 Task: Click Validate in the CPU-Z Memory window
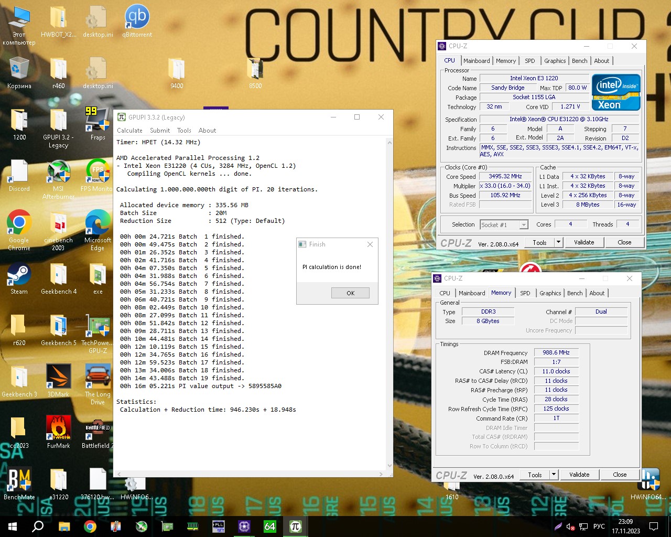579,475
